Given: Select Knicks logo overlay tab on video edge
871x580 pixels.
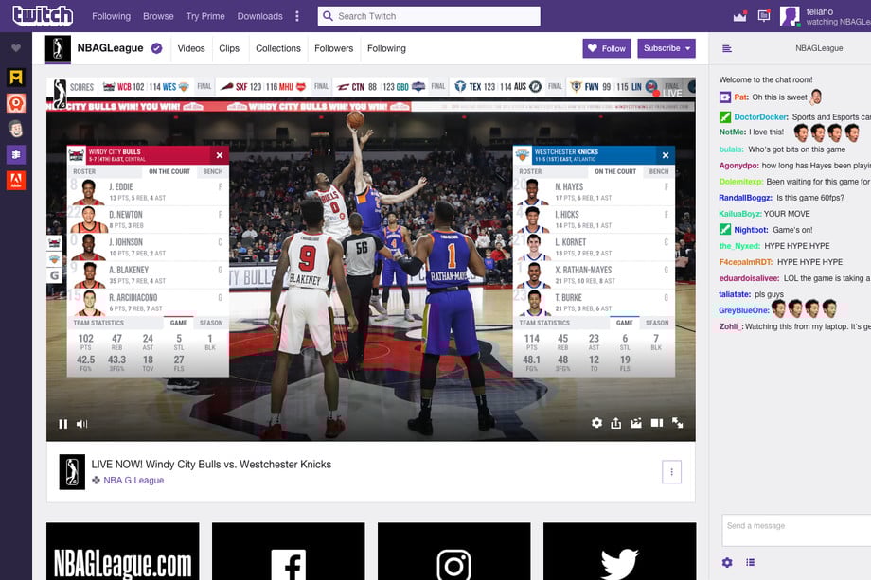Looking at the screenshot, I should 54,258.
